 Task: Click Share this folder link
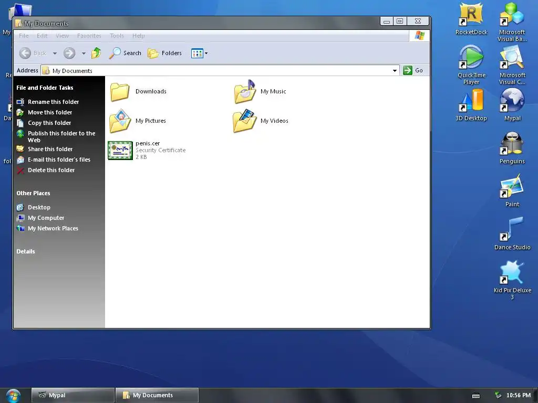click(x=50, y=149)
